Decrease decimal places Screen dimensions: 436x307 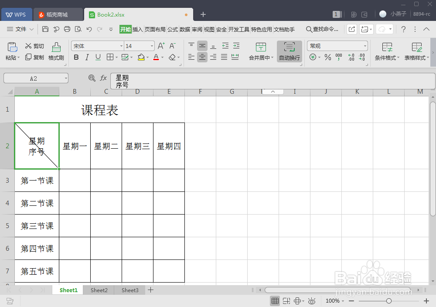(362, 57)
